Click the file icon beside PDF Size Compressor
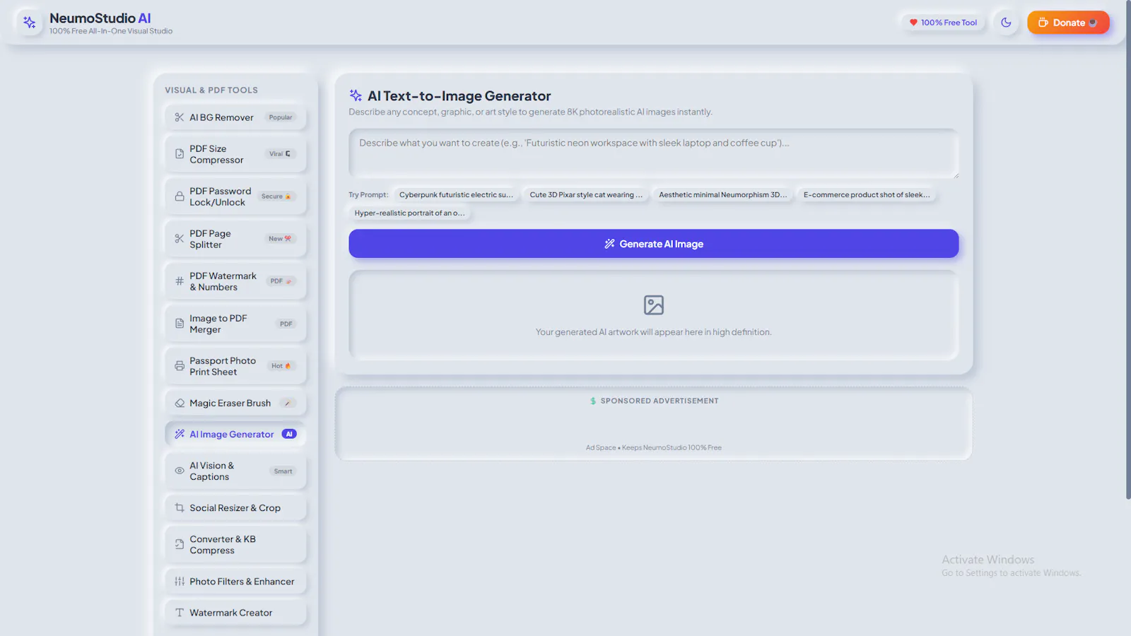Viewport: 1131px width, 636px height. pos(180,154)
